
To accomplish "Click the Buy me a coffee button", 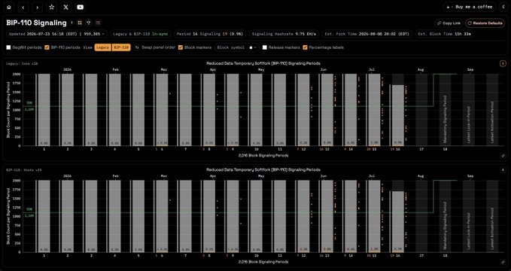I will (470, 7).
